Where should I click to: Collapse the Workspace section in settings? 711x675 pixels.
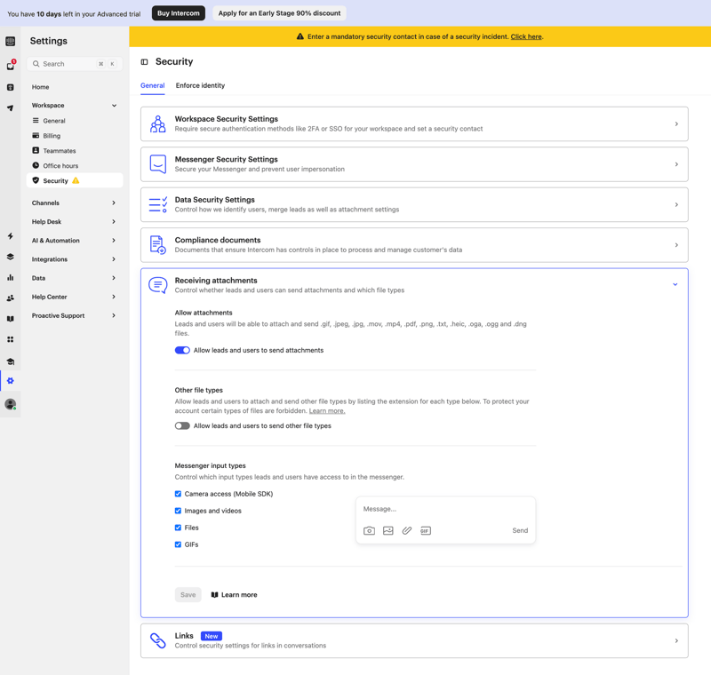pos(115,105)
